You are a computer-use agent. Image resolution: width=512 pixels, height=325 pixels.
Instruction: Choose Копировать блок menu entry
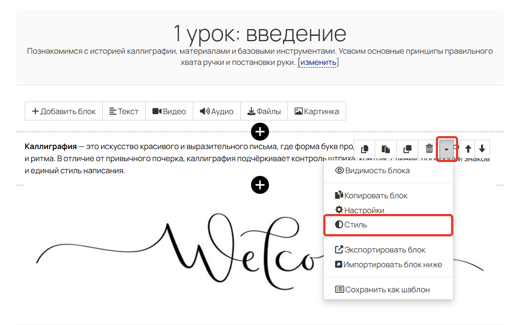(x=371, y=196)
